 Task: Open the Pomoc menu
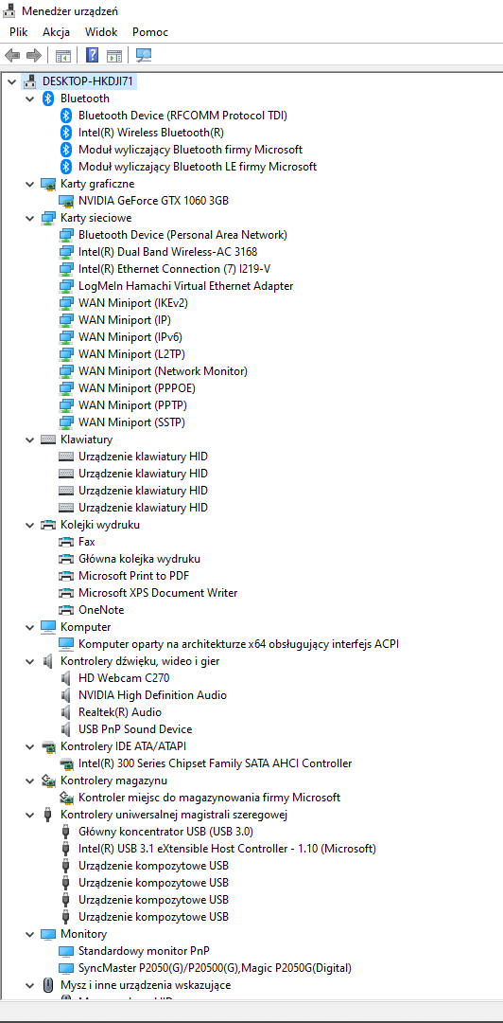tap(149, 32)
